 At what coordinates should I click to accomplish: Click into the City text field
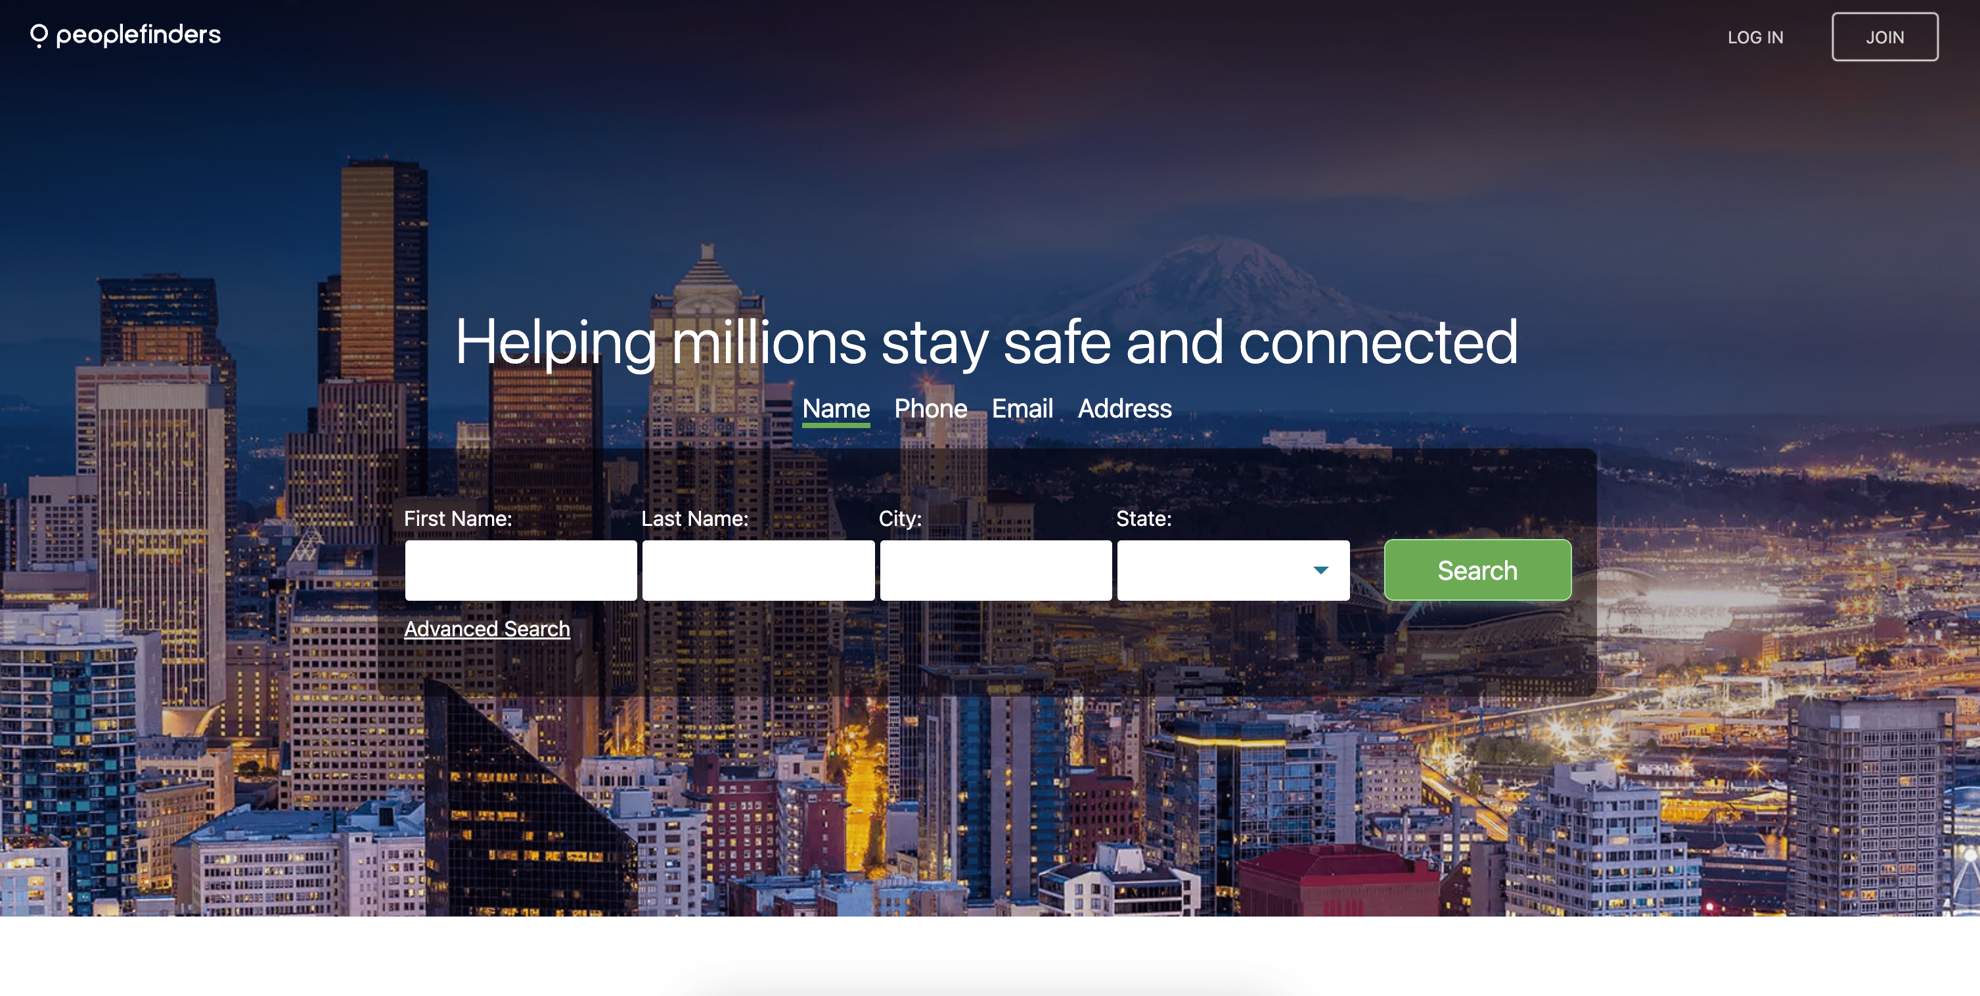tap(995, 571)
